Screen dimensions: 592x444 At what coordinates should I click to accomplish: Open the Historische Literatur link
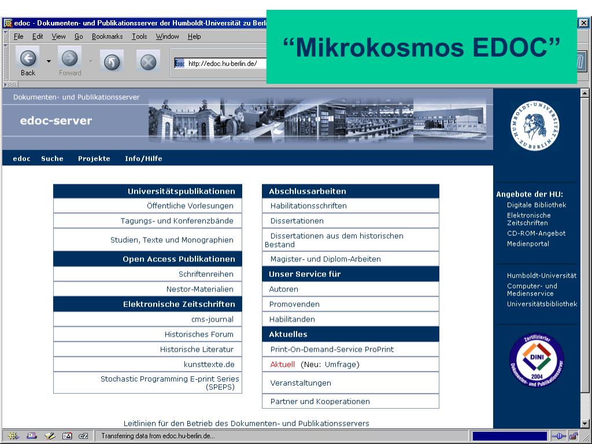click(197, 350)
